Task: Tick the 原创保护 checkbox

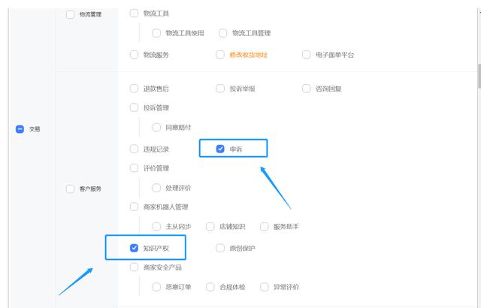Action: pyautogui.click(x=220, y=248)
